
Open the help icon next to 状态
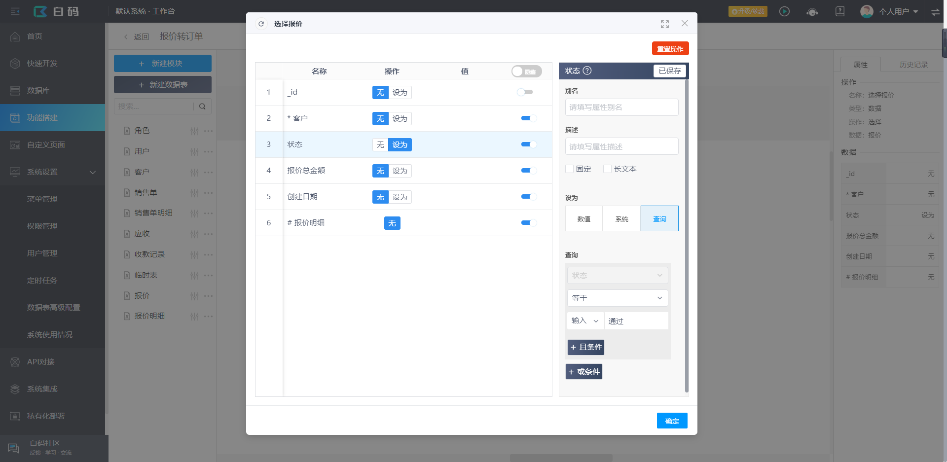[x=587, y=71]
